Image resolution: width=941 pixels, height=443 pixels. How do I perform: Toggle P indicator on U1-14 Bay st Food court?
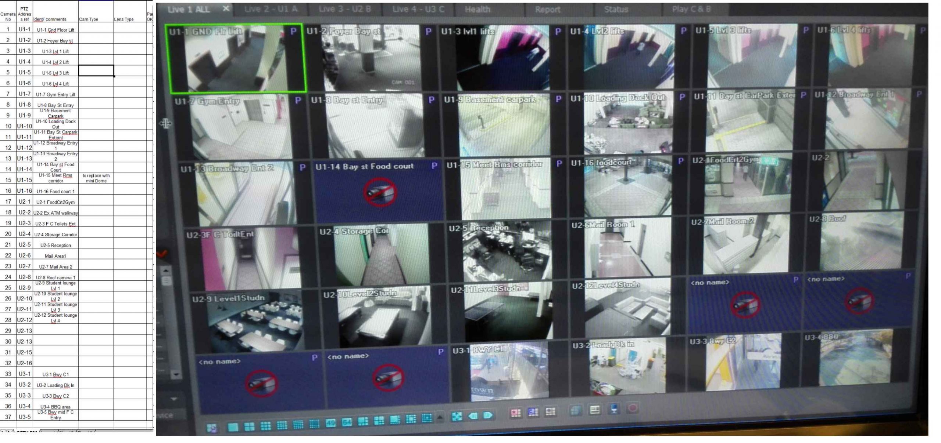pyautogui.click(x=434, y=166)
